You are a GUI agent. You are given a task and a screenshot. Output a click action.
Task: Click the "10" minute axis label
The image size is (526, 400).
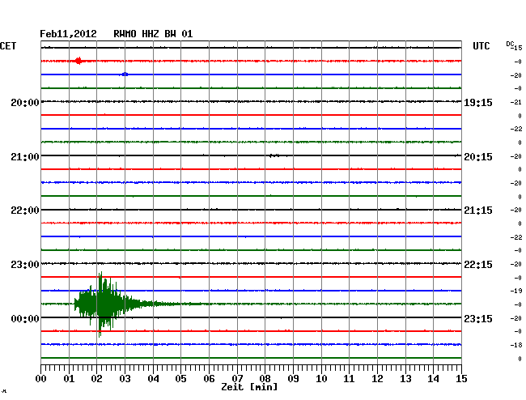(321, 378)
